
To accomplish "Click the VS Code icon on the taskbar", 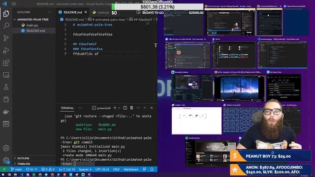I will (x=22, y=175).
